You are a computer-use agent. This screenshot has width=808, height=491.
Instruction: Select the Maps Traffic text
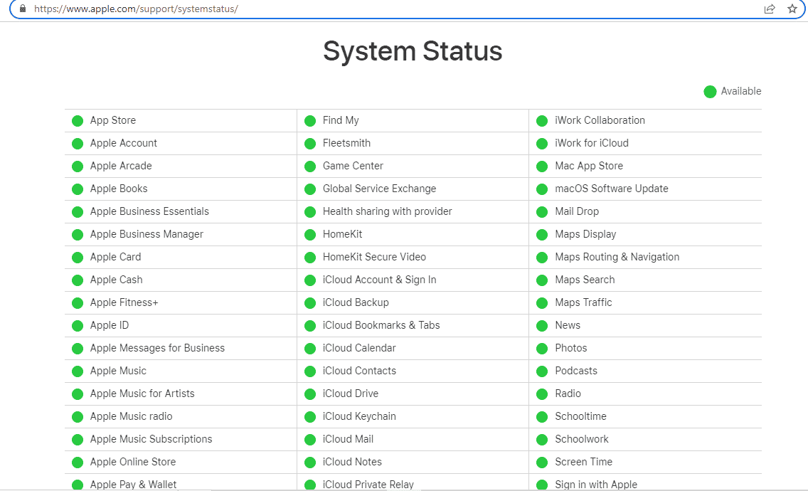[583, 302]
